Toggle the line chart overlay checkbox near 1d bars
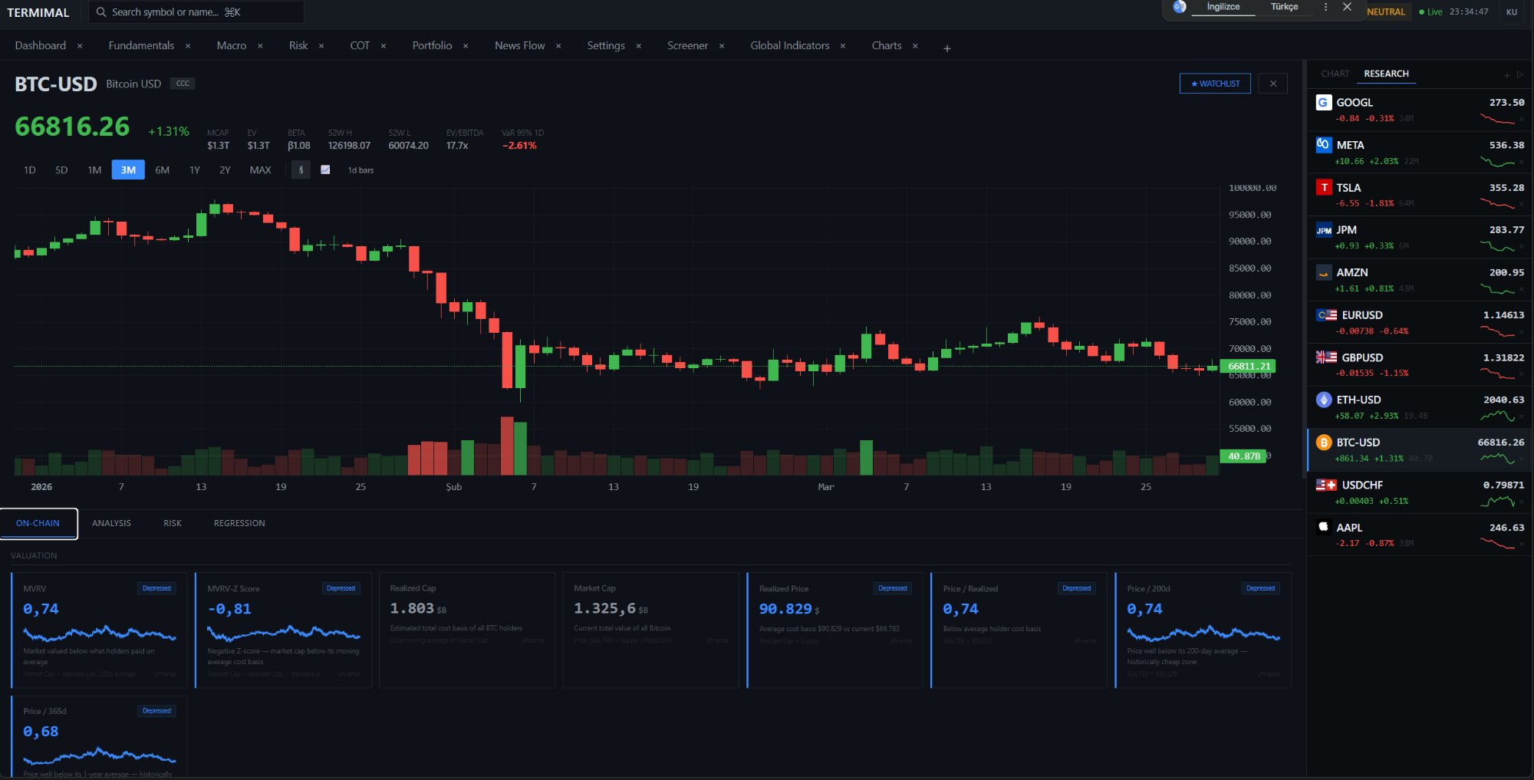1534x780 pixels. pos(325,169)
